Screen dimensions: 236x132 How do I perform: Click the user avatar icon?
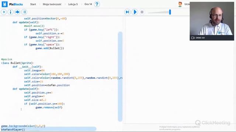(180, 4)
